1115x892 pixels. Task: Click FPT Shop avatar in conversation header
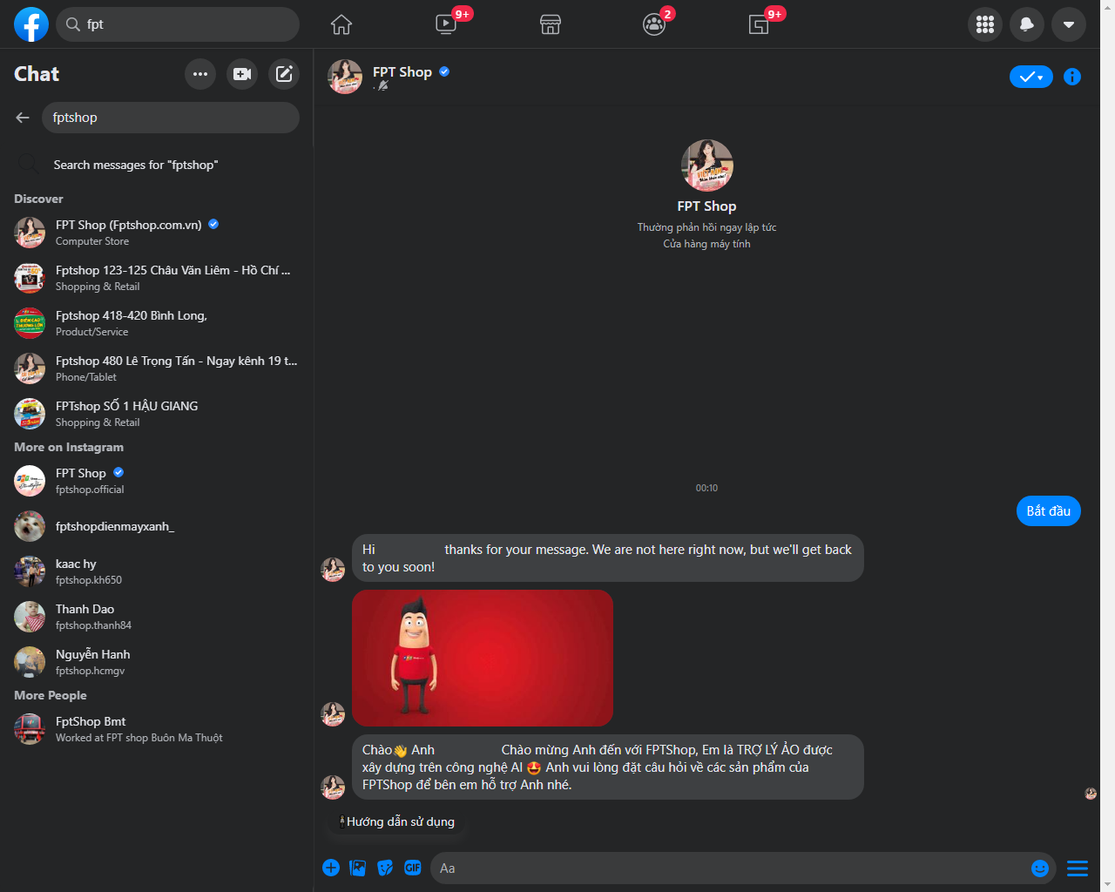pyautogui.click(x=345, y=77)
